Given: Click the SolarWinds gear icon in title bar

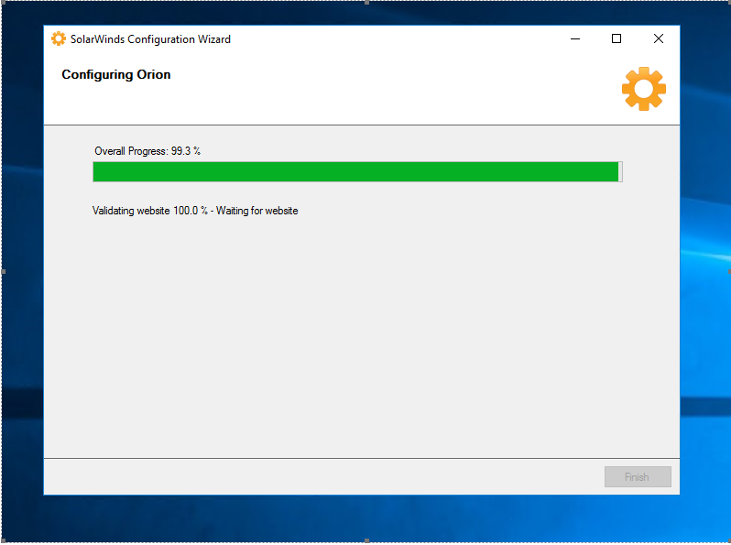Looking at the screenshot, I should pyautogui.click(x=59, y=38).
